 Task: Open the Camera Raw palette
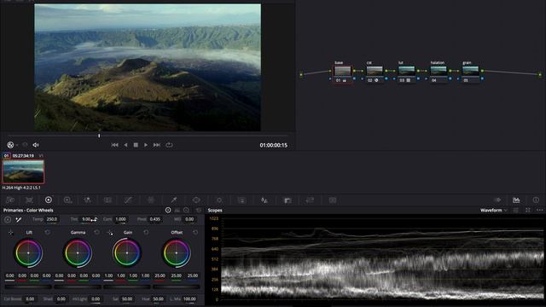tap(10, 200)
